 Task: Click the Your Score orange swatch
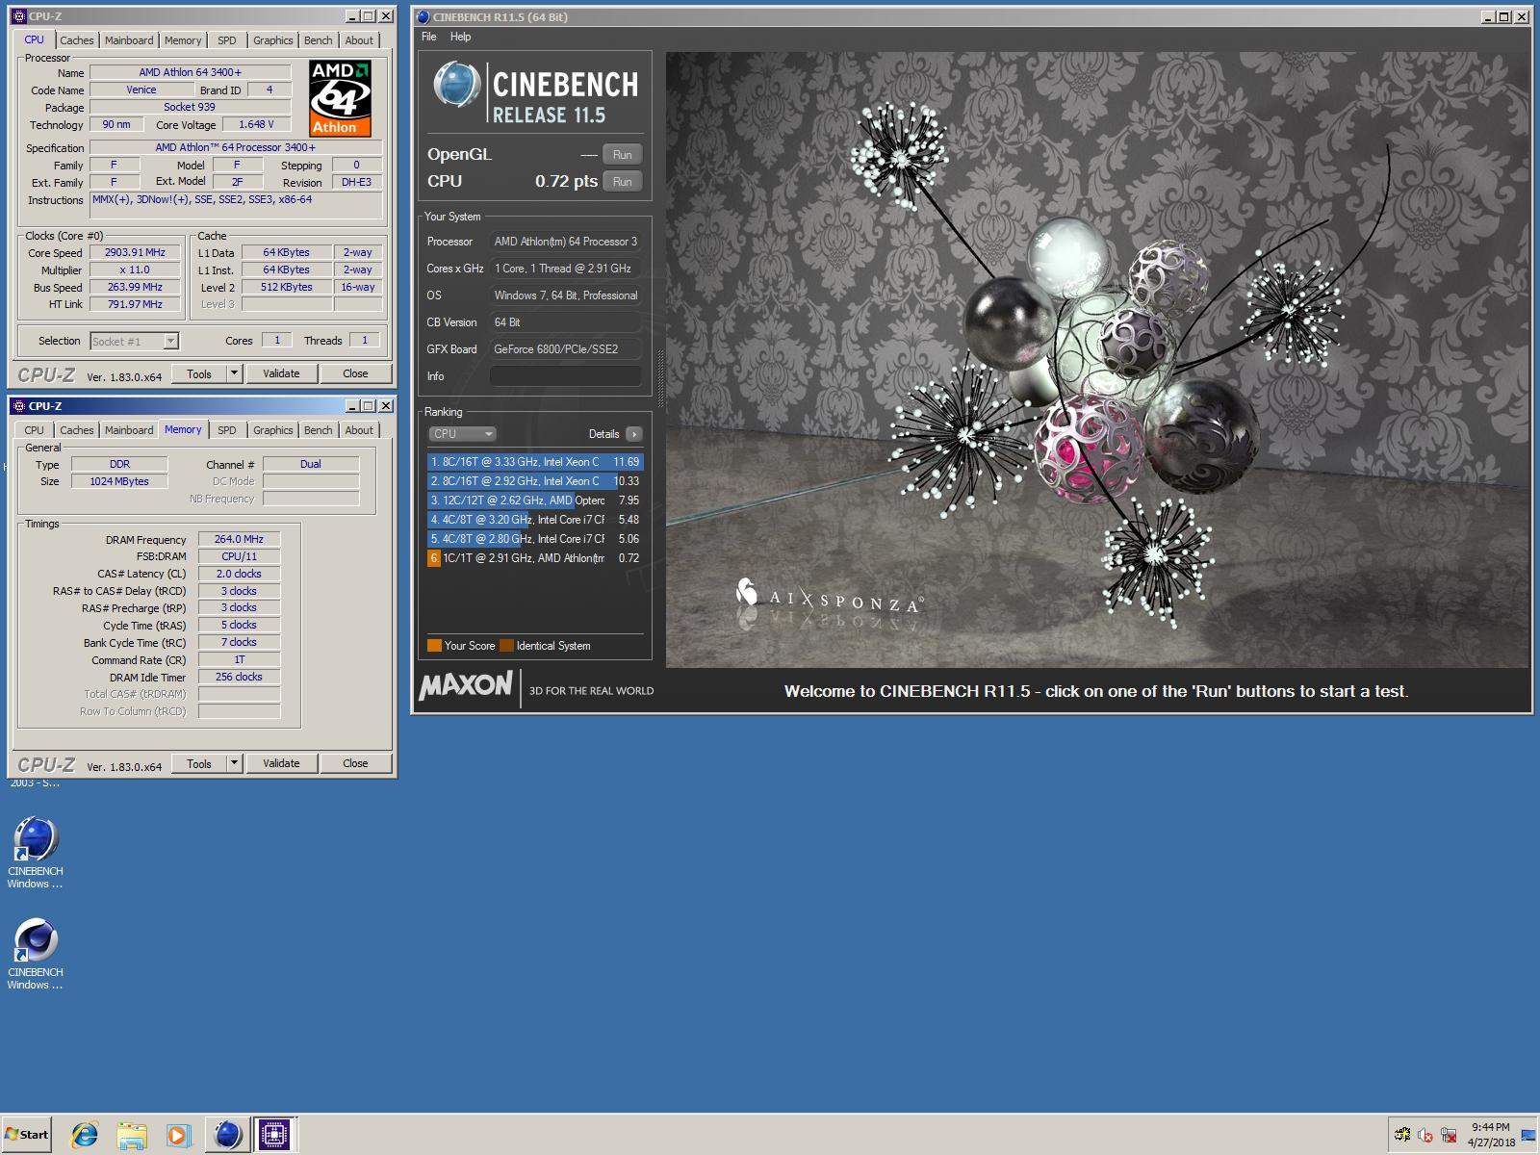coord(434,646)
